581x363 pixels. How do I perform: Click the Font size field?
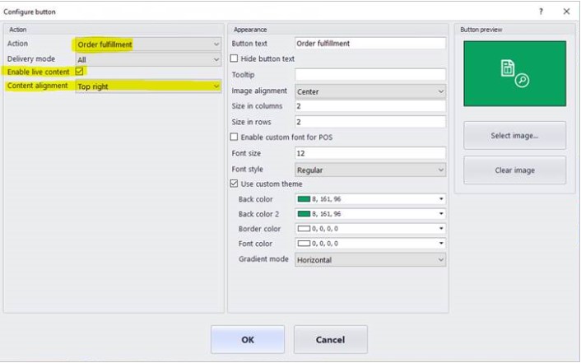370,153
